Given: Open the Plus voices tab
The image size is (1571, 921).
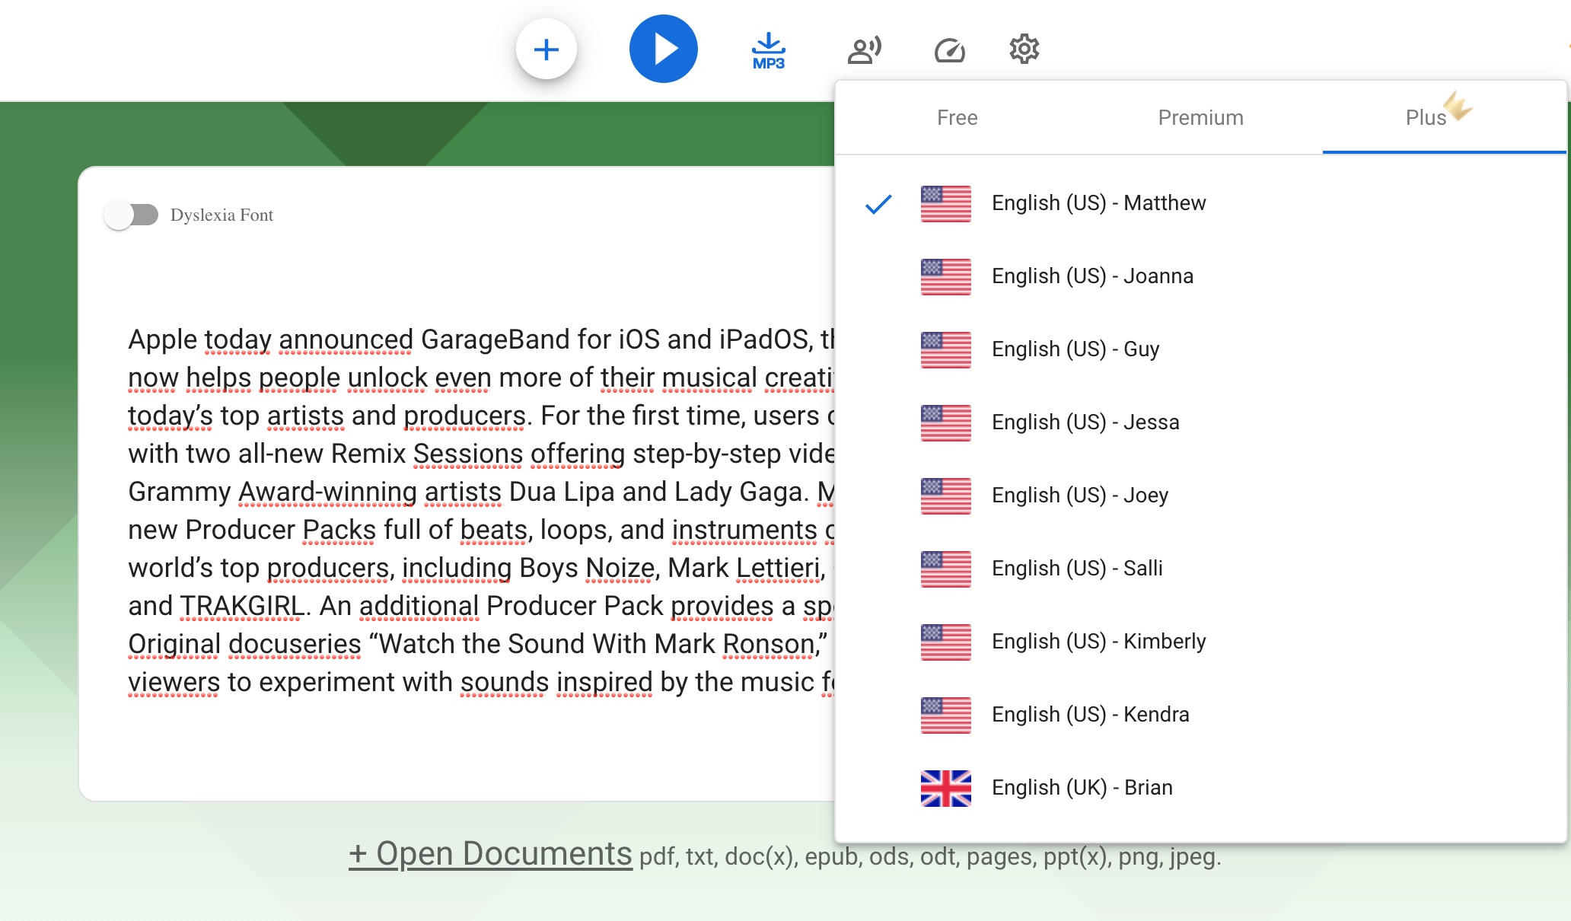Looking at the screenshot, I should click(1426, 118).
